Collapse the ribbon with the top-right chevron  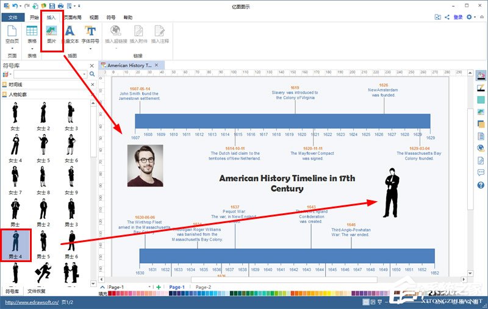coord(482,17)
